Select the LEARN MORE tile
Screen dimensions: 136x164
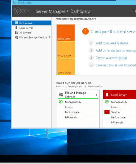[x=66, y=66]
